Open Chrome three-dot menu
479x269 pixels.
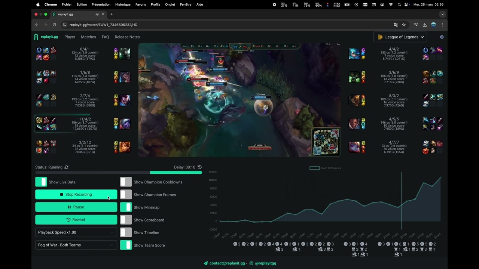442,25
